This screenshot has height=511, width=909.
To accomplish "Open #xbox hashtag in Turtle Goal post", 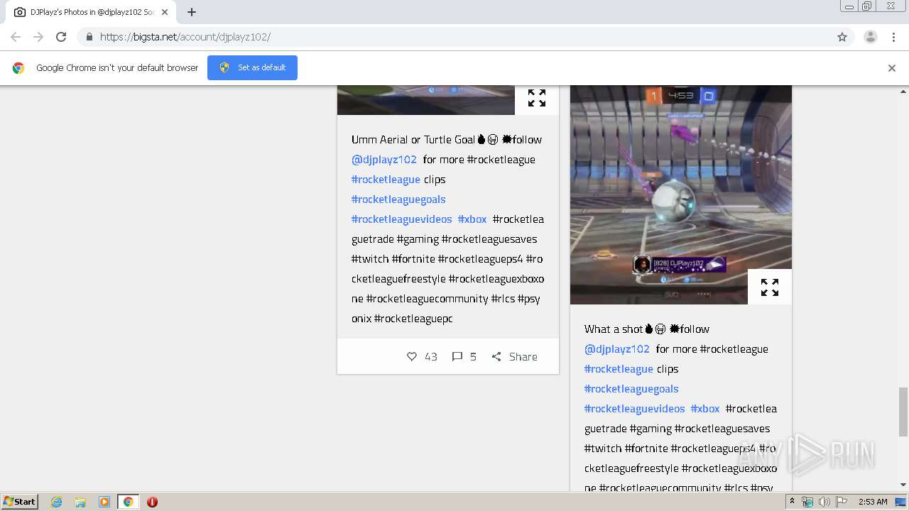I will (x=472, y=219).
